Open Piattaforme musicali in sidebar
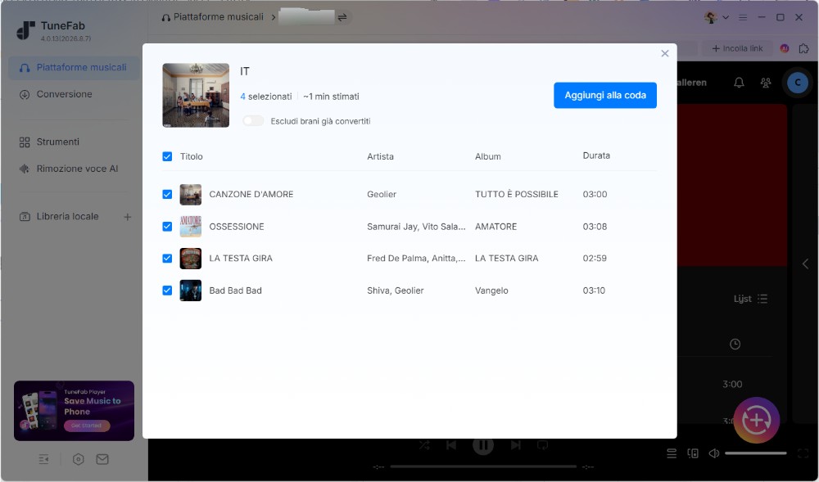This screenshot has width=819, height=482. click(75, 67)
